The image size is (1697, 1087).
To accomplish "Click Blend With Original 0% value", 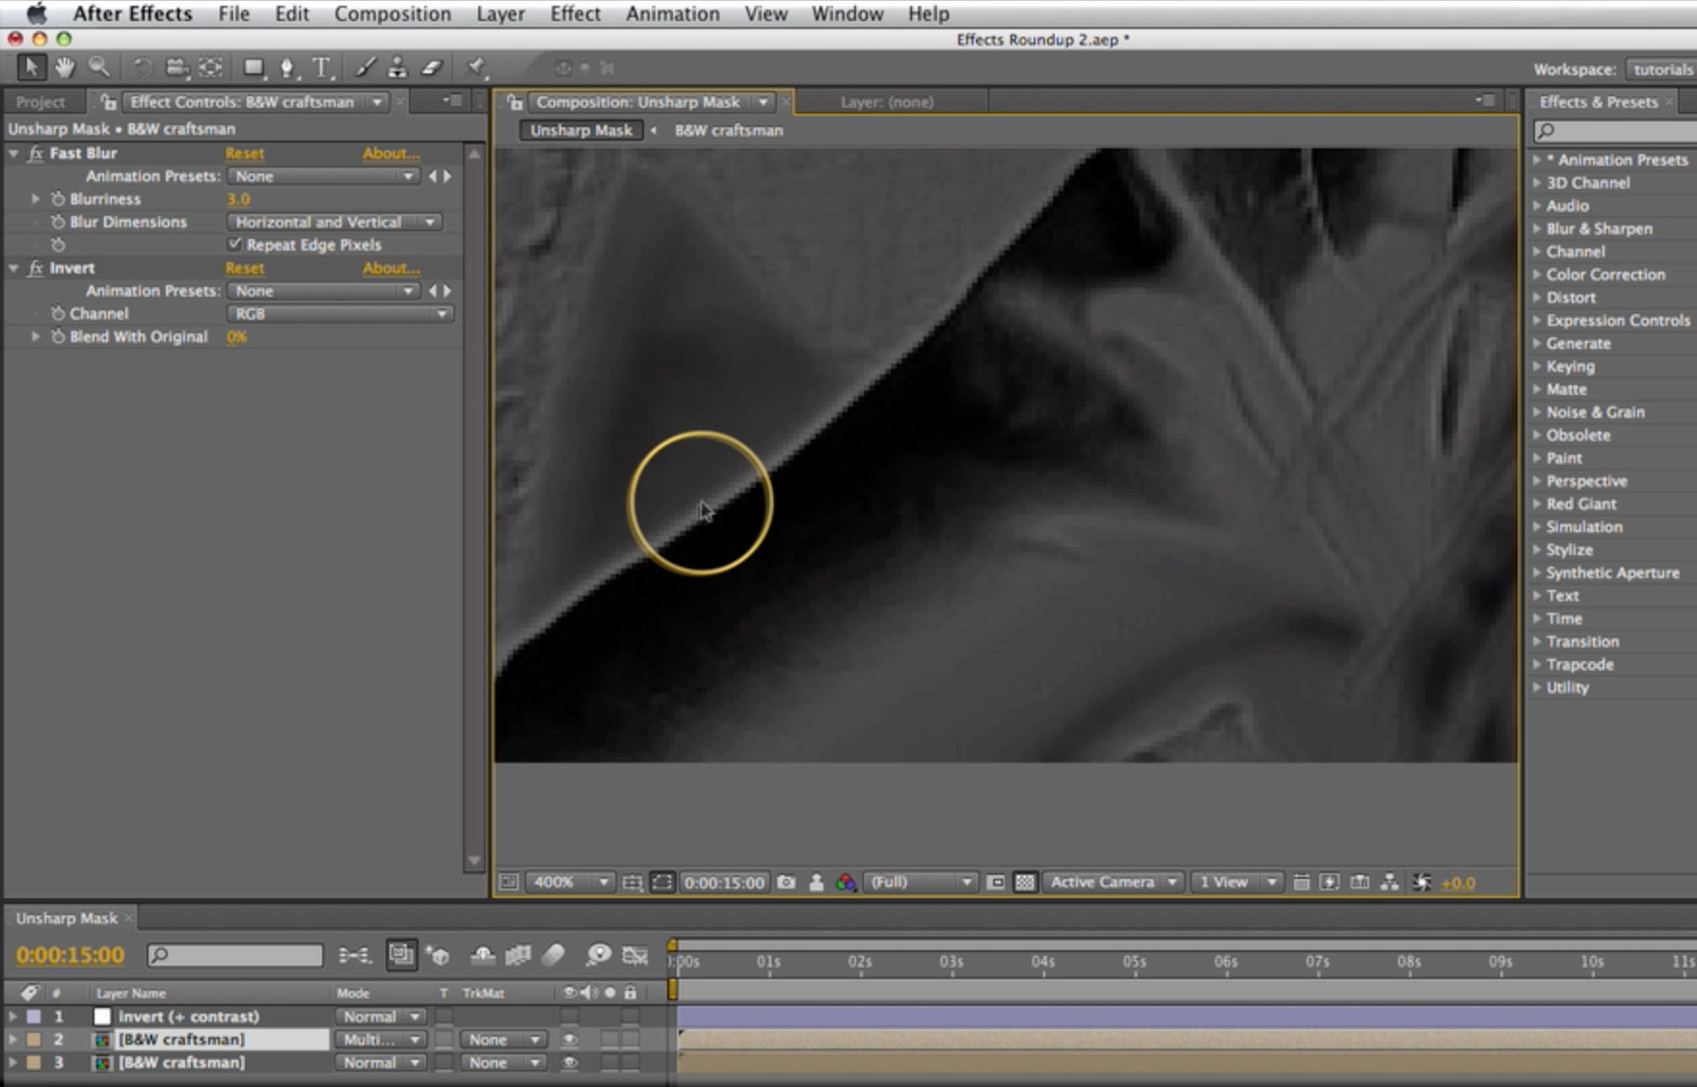I will coord(237,336).
